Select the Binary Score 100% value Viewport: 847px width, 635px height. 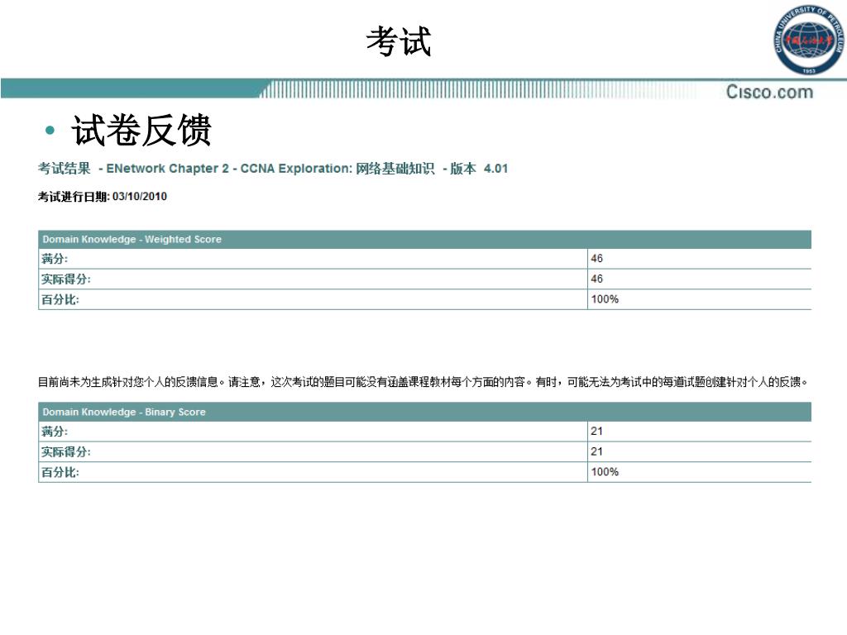605,472
